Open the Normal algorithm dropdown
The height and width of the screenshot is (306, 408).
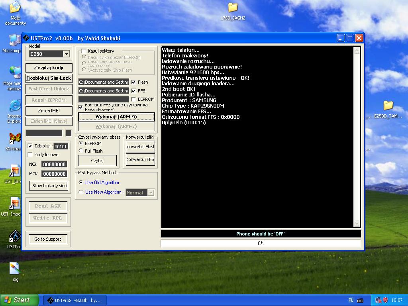click(x=151, y=192)
